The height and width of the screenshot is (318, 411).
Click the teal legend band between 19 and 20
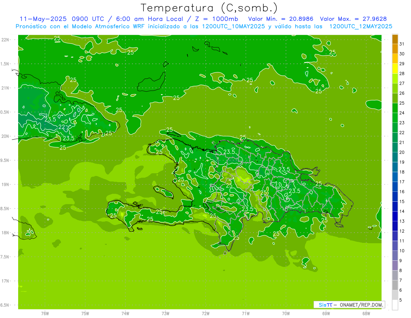pos(395,157)
